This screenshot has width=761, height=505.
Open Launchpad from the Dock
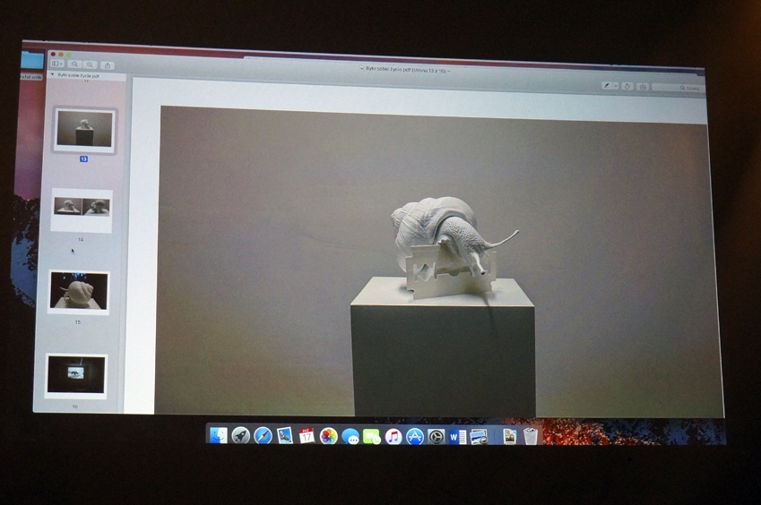point(240,436)
